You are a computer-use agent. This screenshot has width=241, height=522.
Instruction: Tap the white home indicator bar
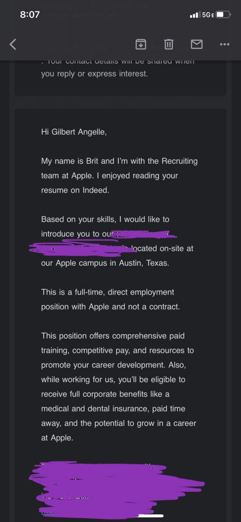[151, 516]
